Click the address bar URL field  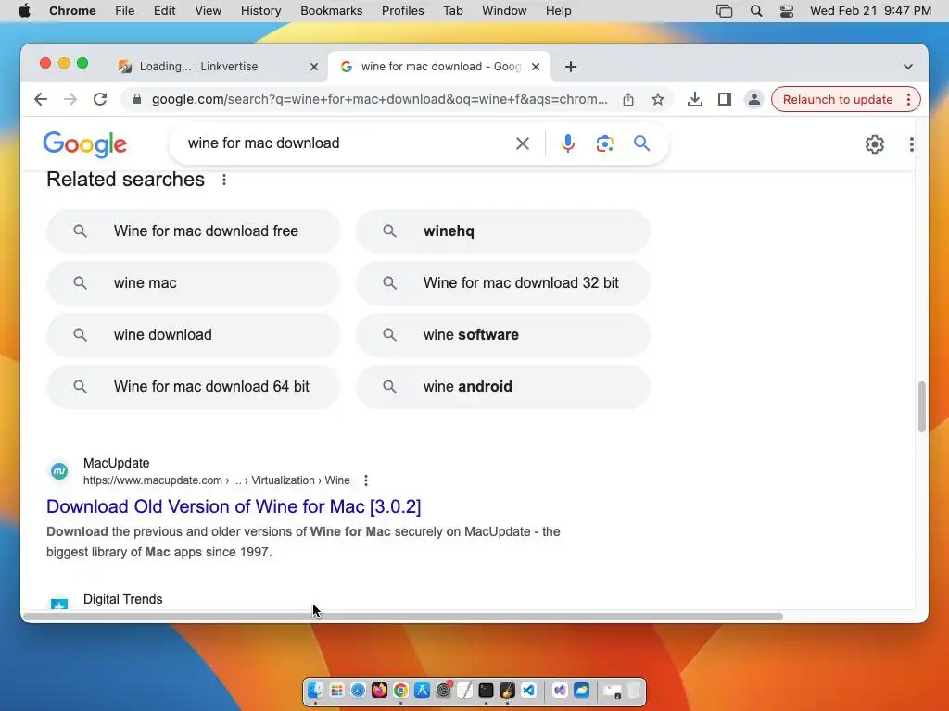pos(379,99)
